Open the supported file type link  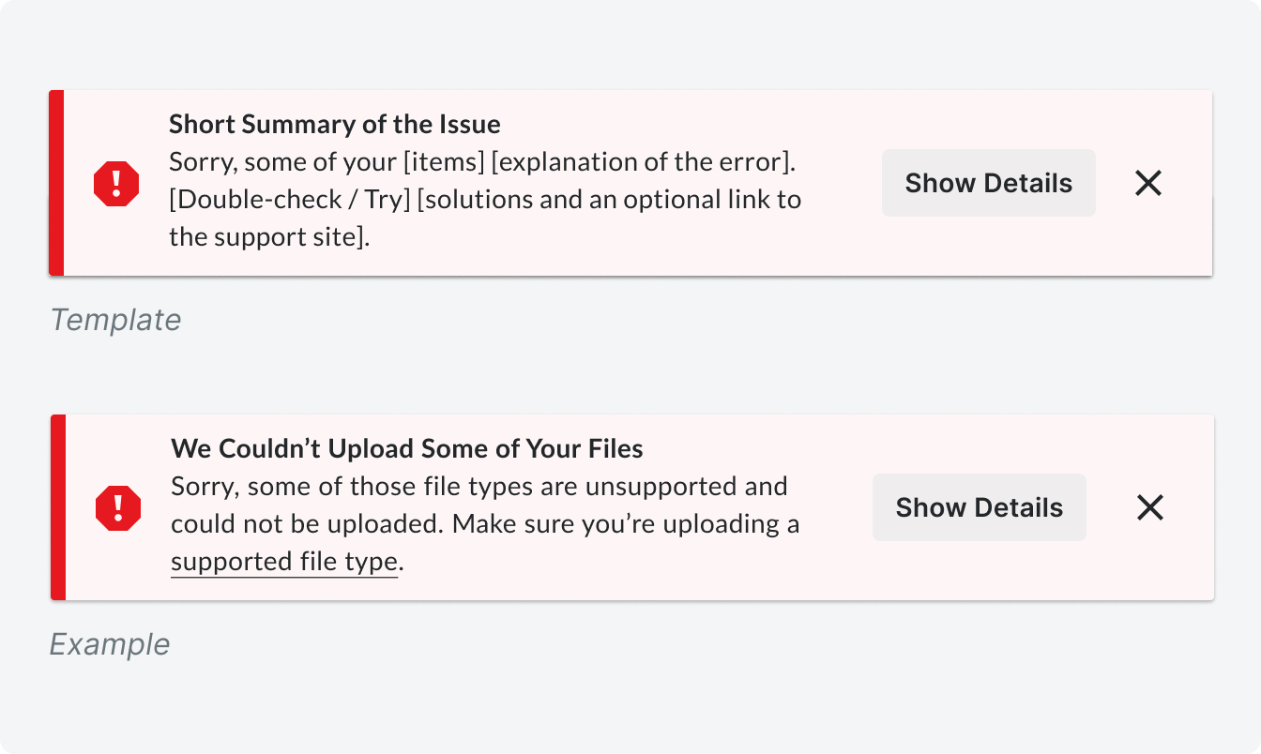(284, 562)
